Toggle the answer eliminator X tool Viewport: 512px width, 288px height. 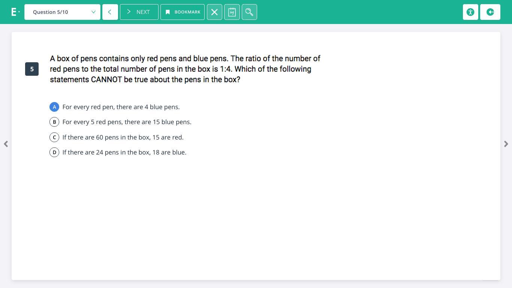(214, 12)
